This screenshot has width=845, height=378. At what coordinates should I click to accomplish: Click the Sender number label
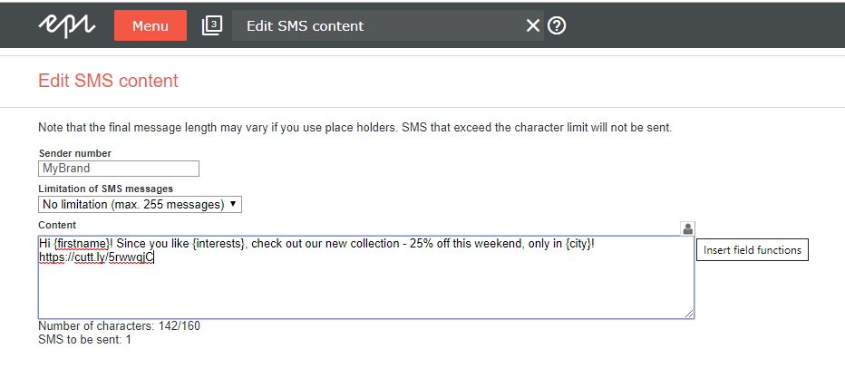click(x=75, y=153)
